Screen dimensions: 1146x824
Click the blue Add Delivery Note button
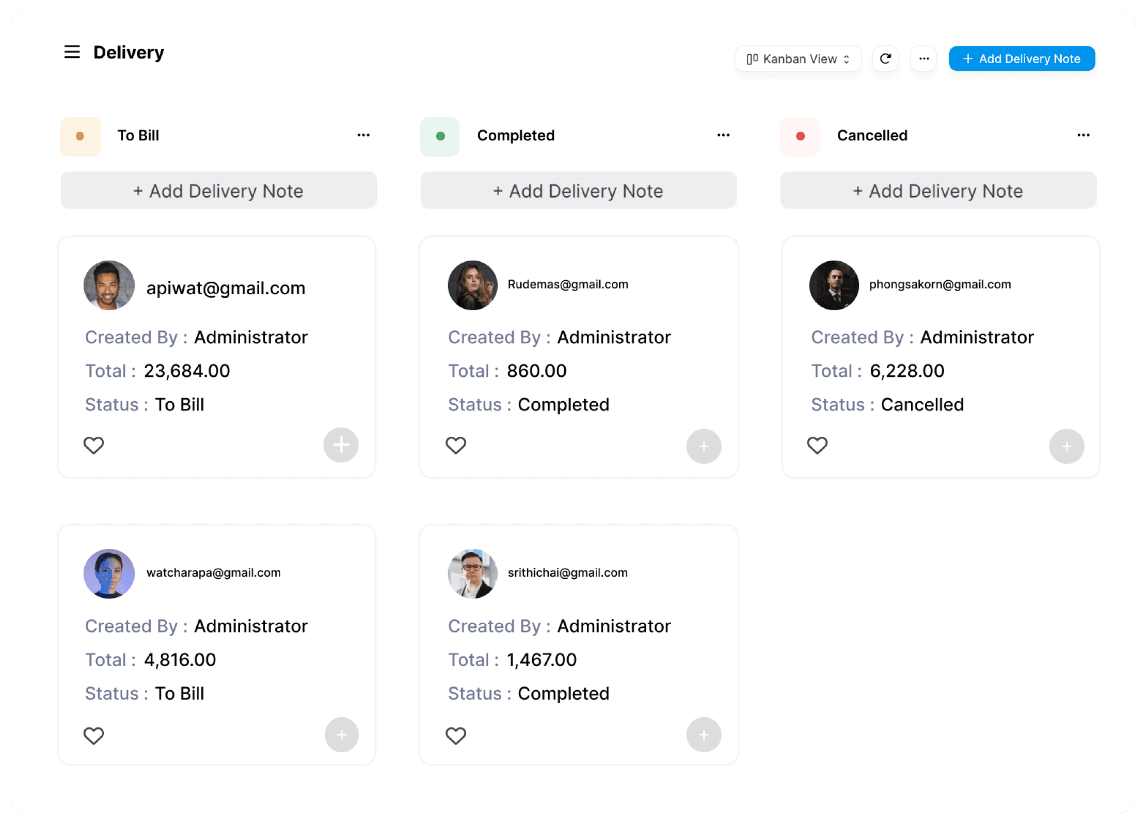(1022, 59)
